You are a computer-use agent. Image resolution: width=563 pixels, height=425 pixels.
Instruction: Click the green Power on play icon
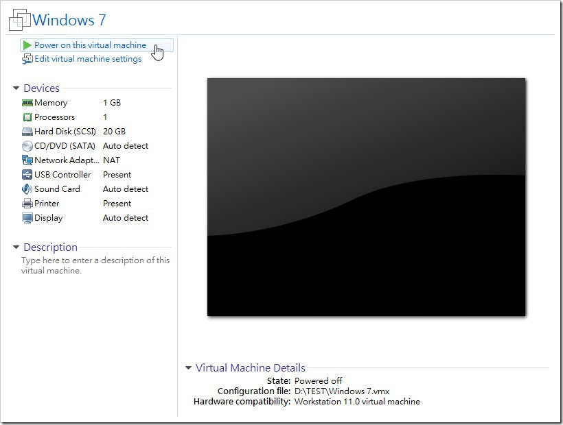coord(27,45)
